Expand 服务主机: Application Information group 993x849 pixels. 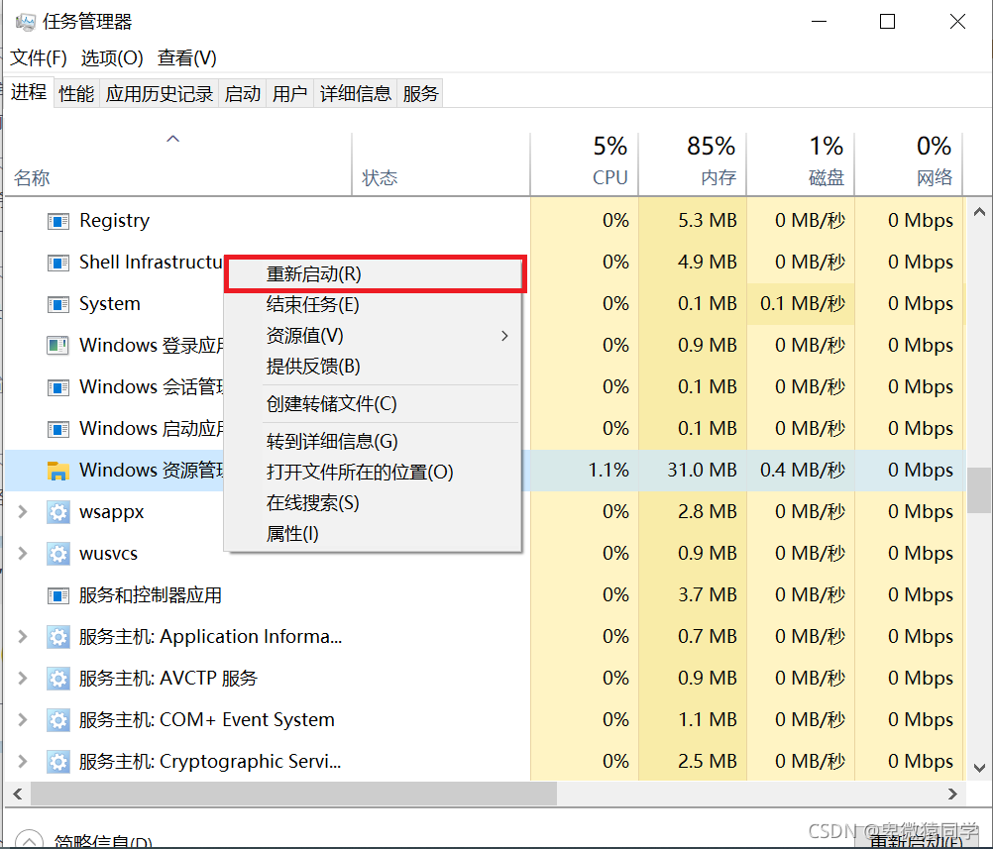(23, 636)
